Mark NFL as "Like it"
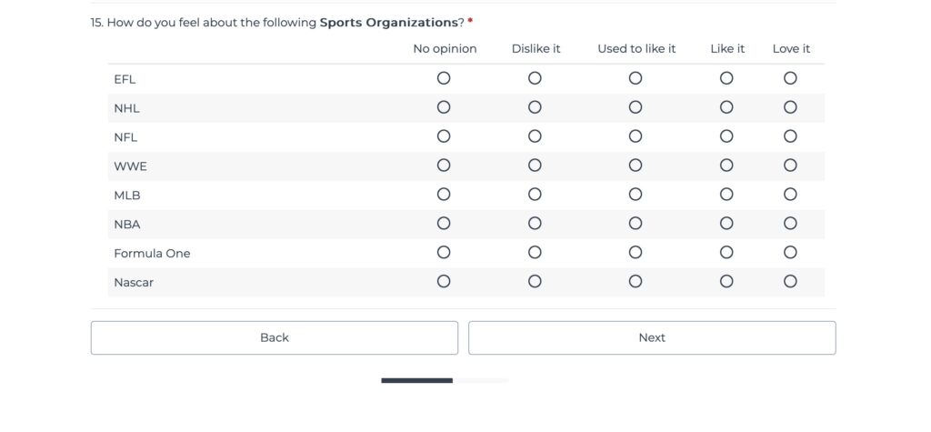The height and width of the screenshot is (432, 931). [x=726, y=136]
